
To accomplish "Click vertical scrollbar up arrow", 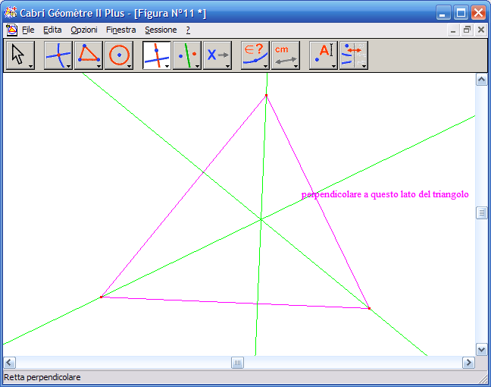I will pos(481,80).
